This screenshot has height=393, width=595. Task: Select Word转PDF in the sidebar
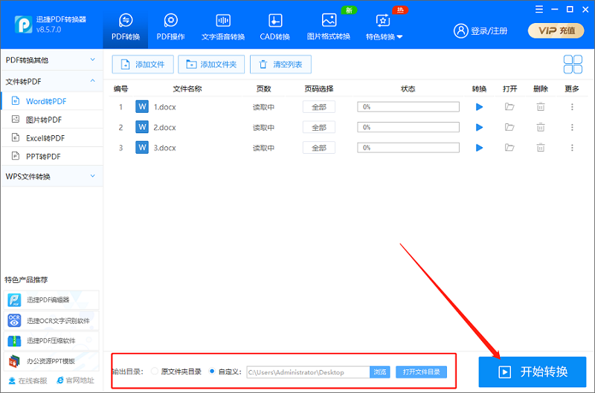52,101
